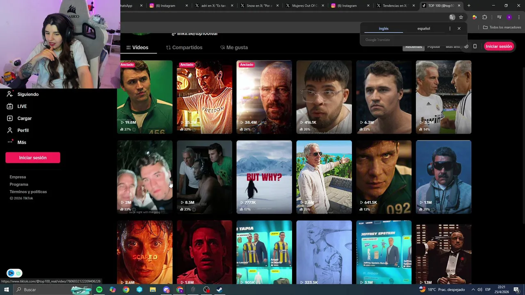Click the top-right Iniciar sesión button
The image size is (525, 295).
499,46
